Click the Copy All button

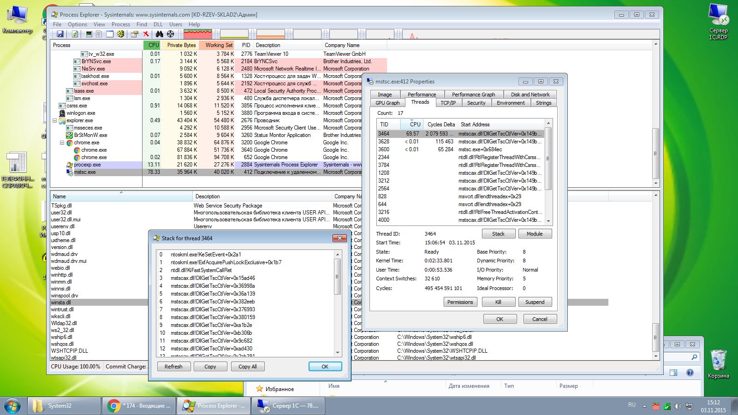(248, 367)
